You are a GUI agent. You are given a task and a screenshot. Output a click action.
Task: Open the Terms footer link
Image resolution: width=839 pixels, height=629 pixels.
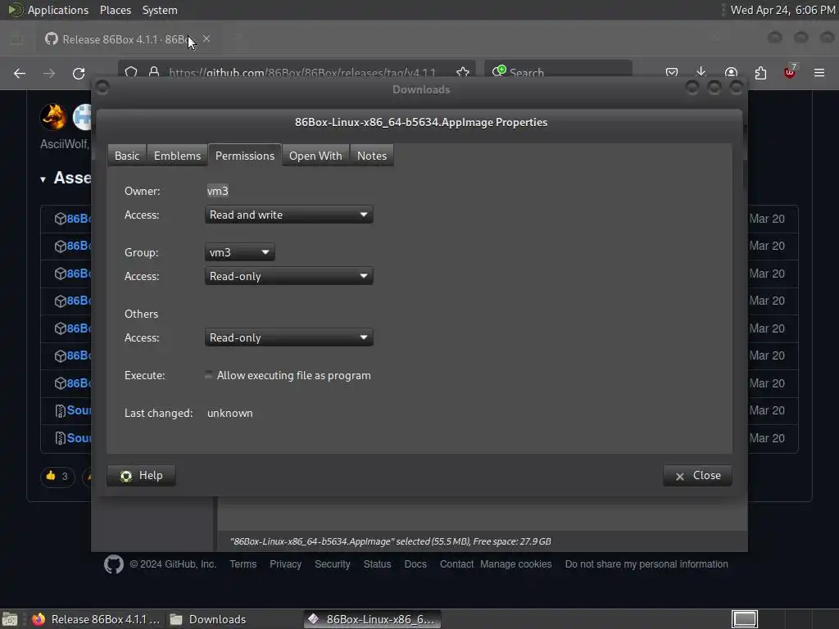tap(243, 564)
